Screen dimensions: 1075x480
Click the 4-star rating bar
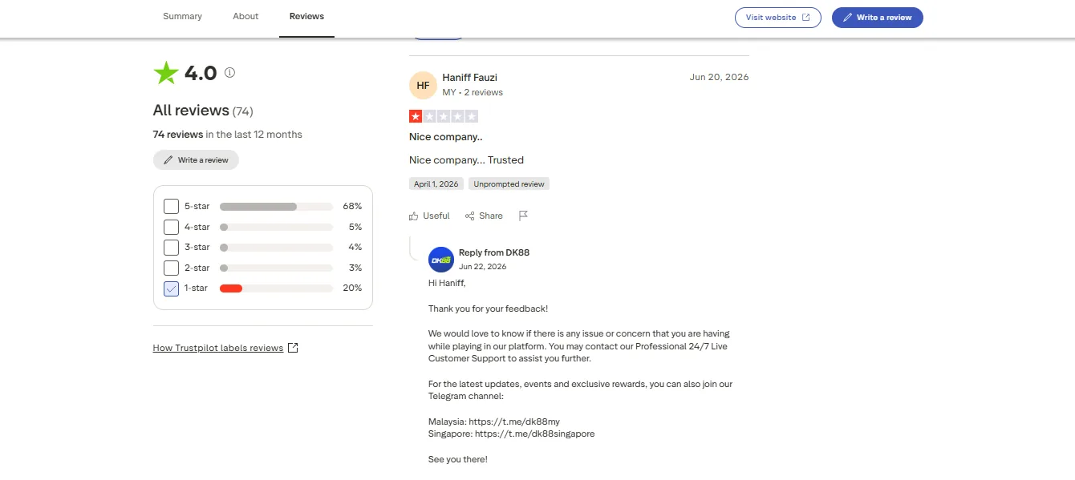[x=276, y=227]
